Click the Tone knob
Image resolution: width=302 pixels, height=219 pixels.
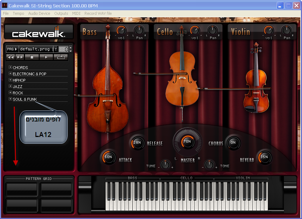(x=209, y=164)
